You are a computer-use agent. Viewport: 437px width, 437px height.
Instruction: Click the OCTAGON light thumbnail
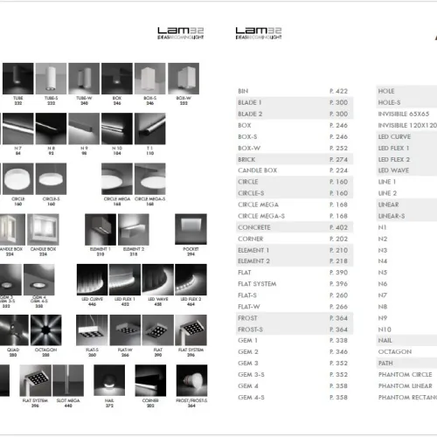(46, 330)
